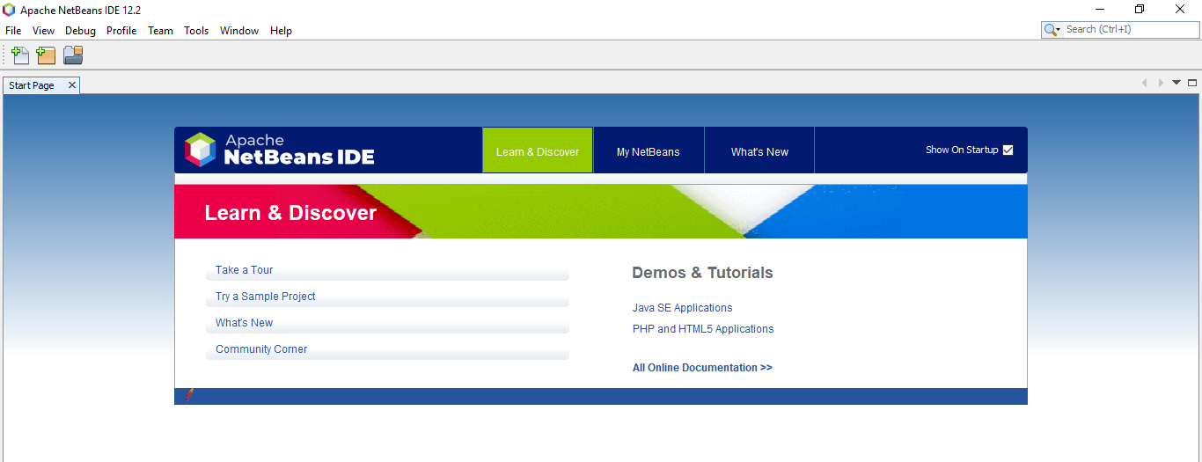
Task: Restore down the NetBeans window
Action: pyautogui.click(x=1140, y=10)
